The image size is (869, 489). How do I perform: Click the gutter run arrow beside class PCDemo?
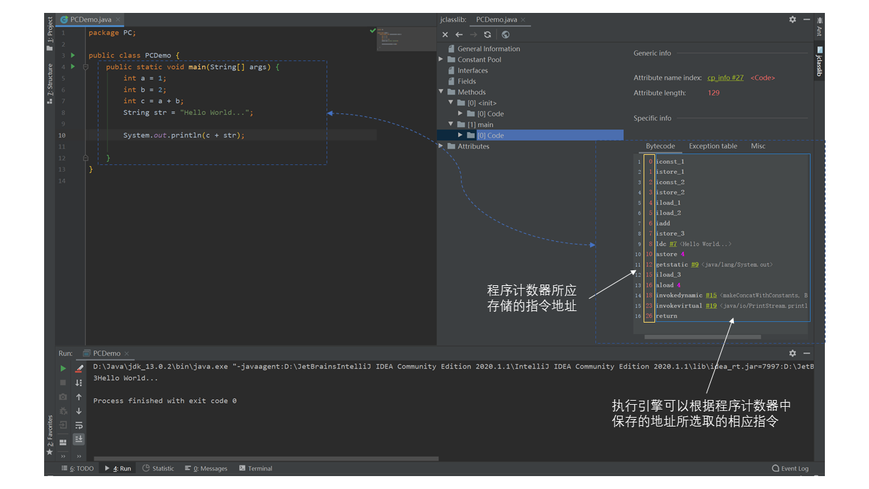73,55
